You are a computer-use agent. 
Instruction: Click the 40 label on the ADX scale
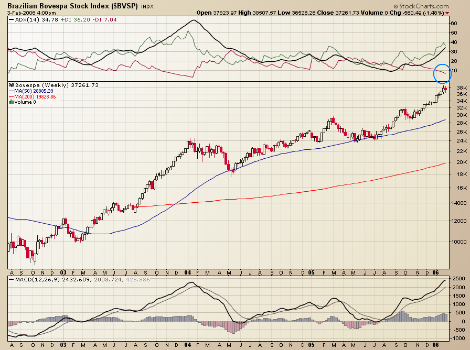click(454, 42)
